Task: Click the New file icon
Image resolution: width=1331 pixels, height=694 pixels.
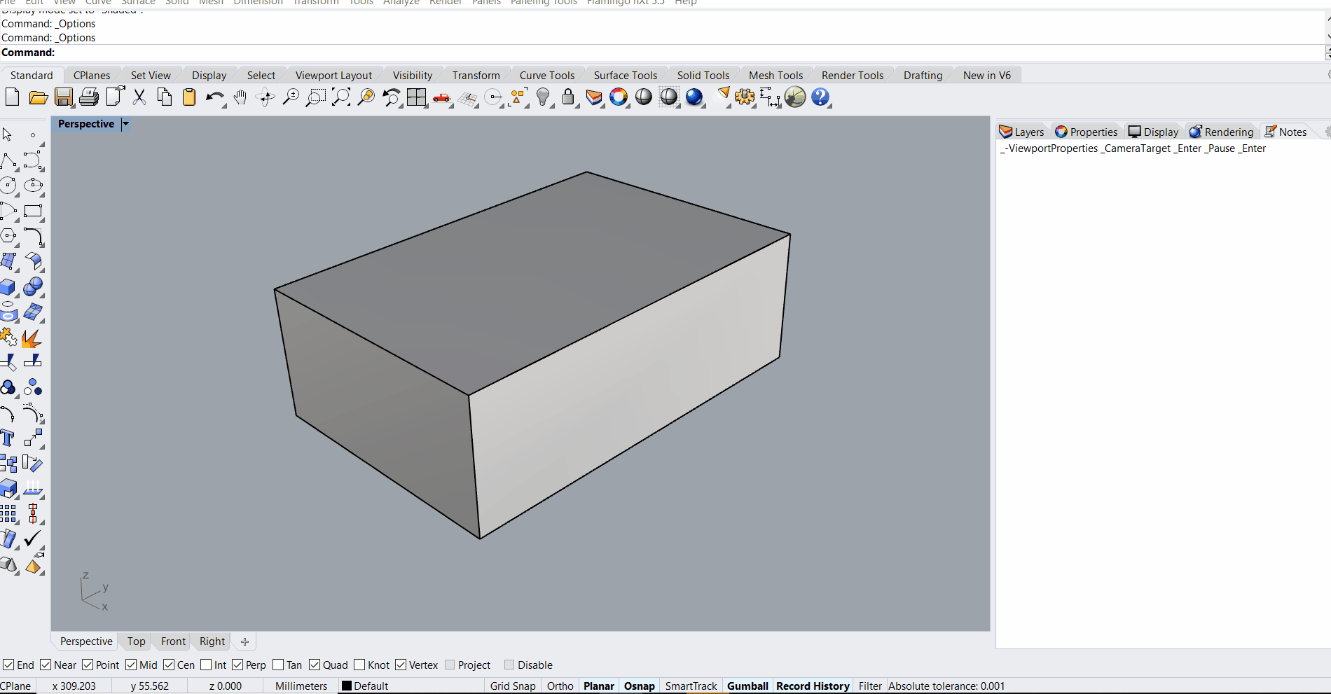Action: click(x=12, y=97)
